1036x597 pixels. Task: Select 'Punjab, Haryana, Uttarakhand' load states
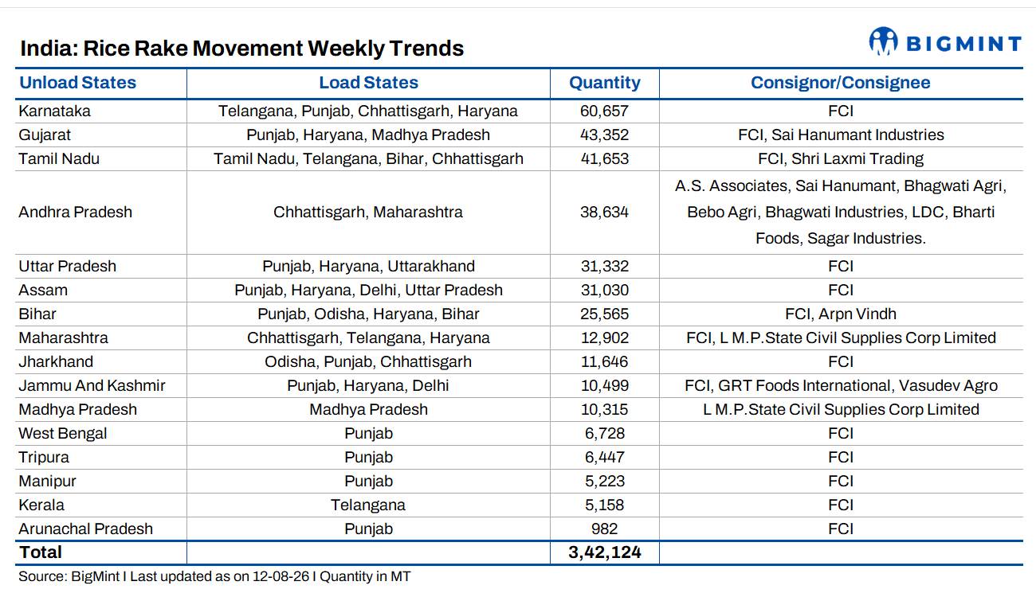(x=368, y=266)
